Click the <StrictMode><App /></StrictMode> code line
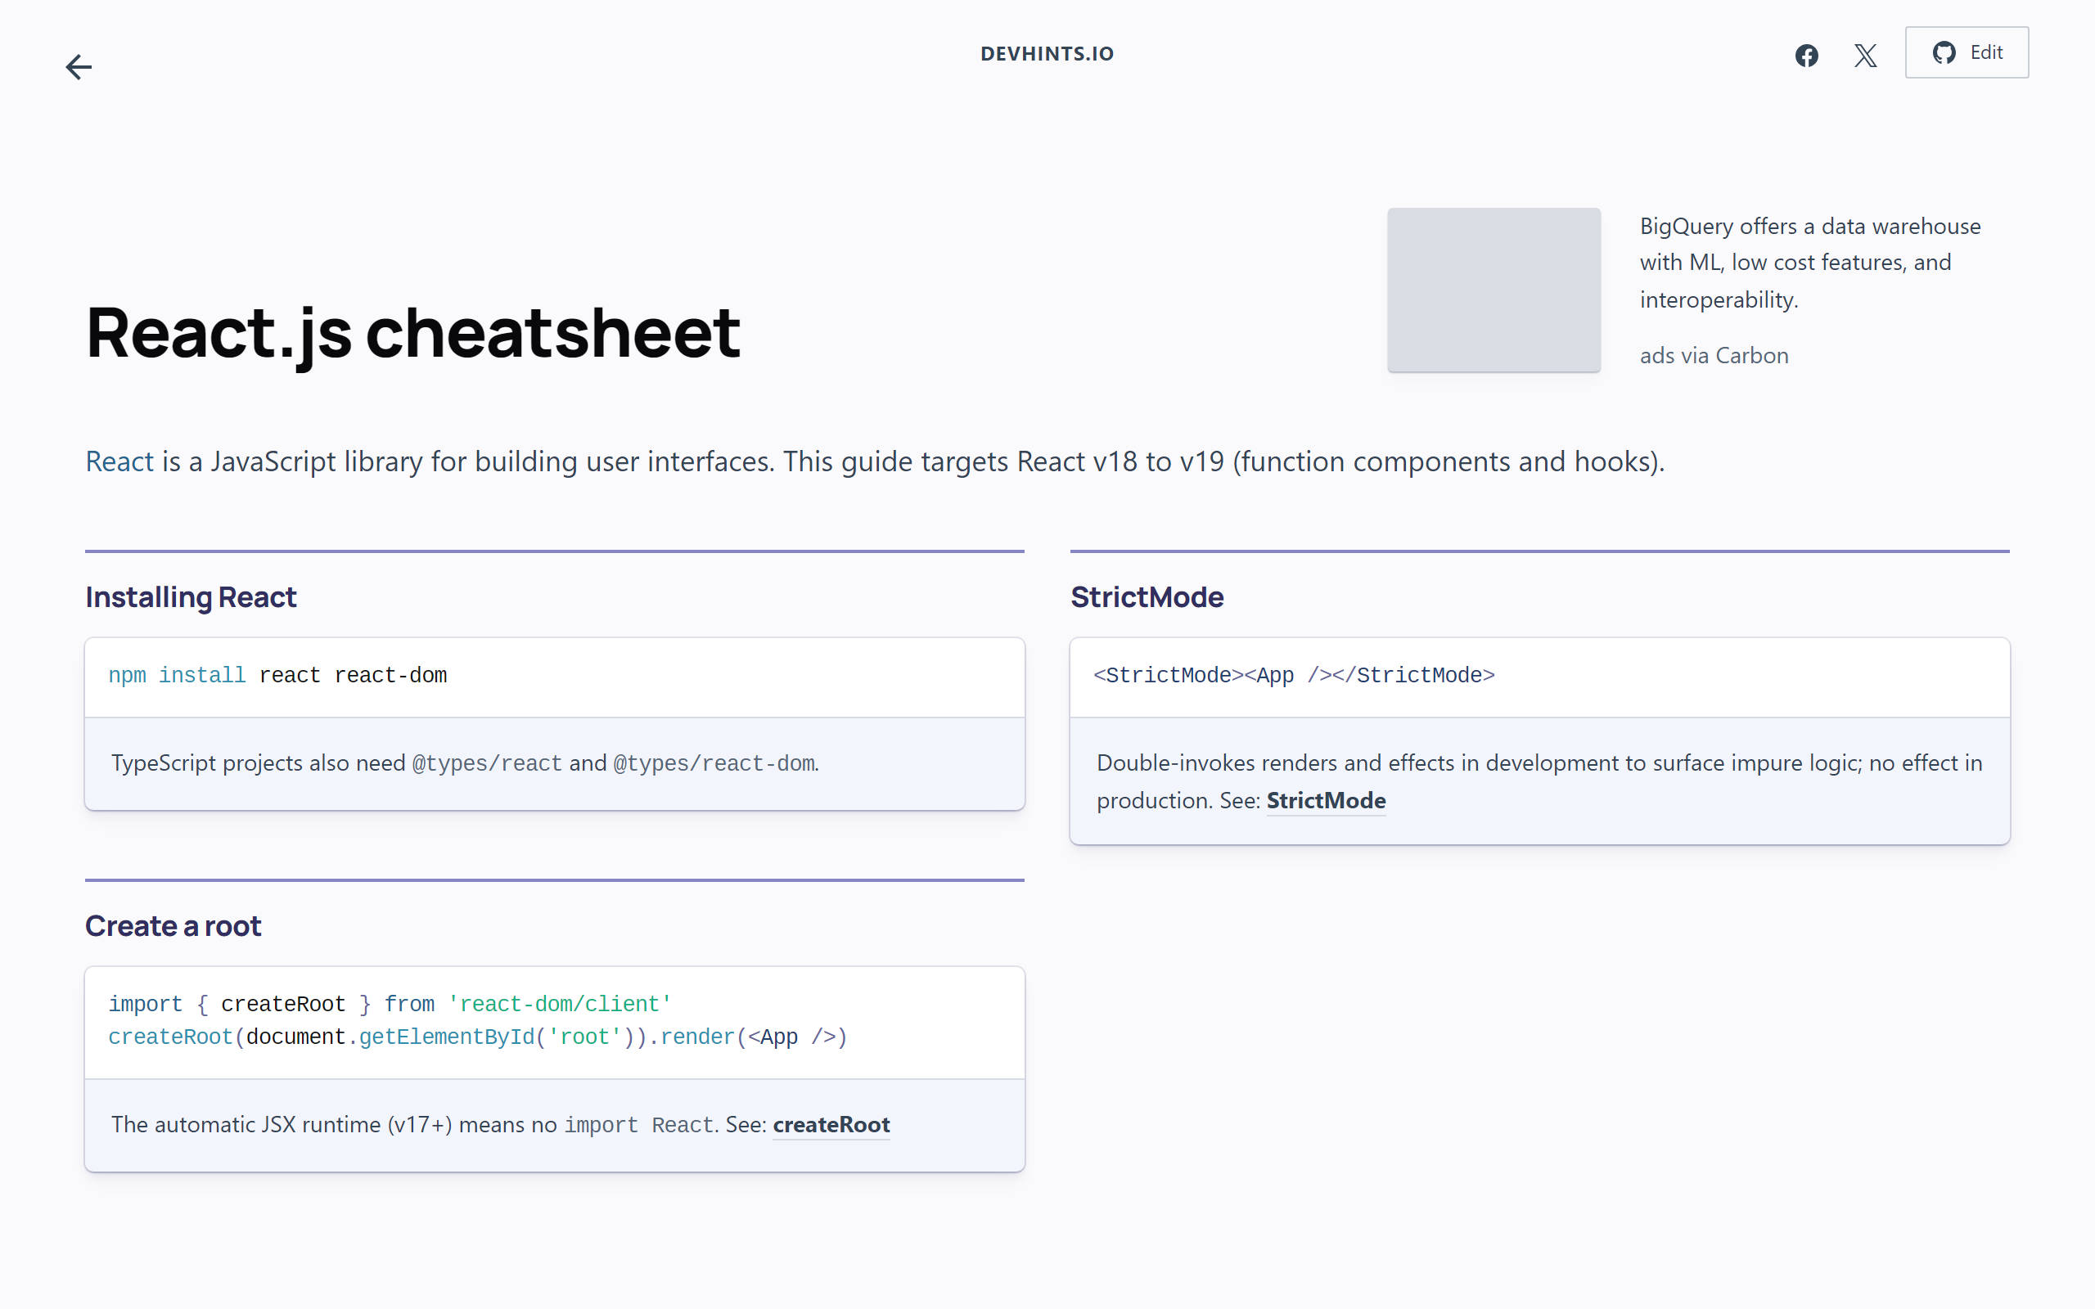2095x1309 pixels. (1293, 675)
